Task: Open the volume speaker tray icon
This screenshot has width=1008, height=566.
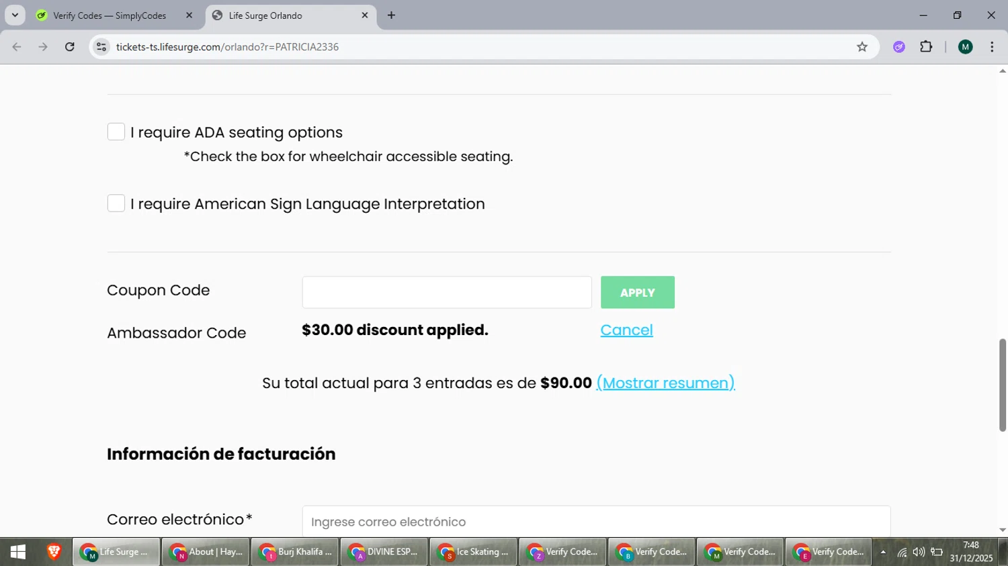Action: pos(919,553)
